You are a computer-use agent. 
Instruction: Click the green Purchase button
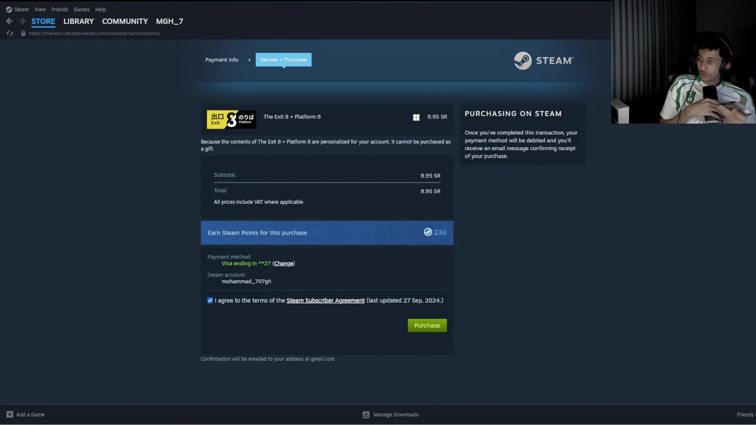click(427, 325)
